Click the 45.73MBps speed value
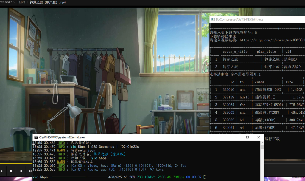Screen dimensions: 305x181 [x=176, y=177]
